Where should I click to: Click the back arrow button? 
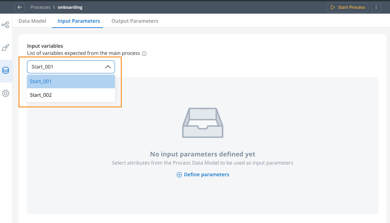(x=20, y=7)
